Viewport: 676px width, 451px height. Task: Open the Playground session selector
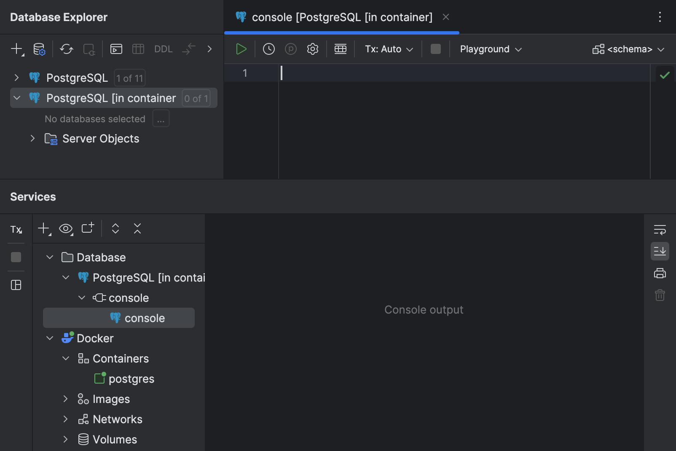490,49
